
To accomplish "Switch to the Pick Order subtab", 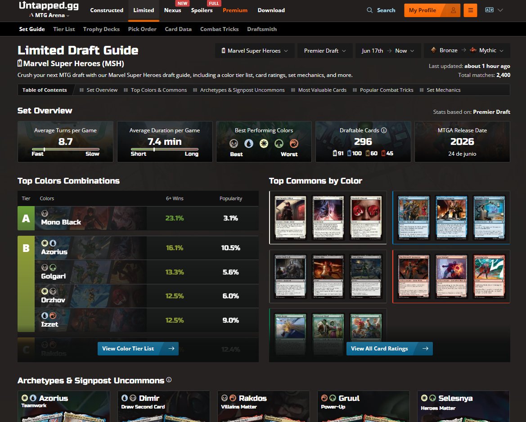I will coord(142,29).
